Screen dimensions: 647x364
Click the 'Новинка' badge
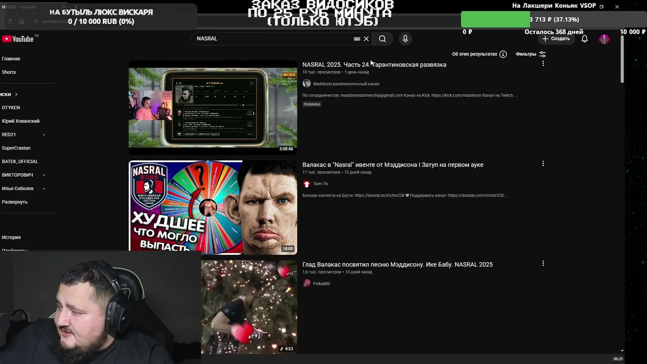tap(312, 104)
